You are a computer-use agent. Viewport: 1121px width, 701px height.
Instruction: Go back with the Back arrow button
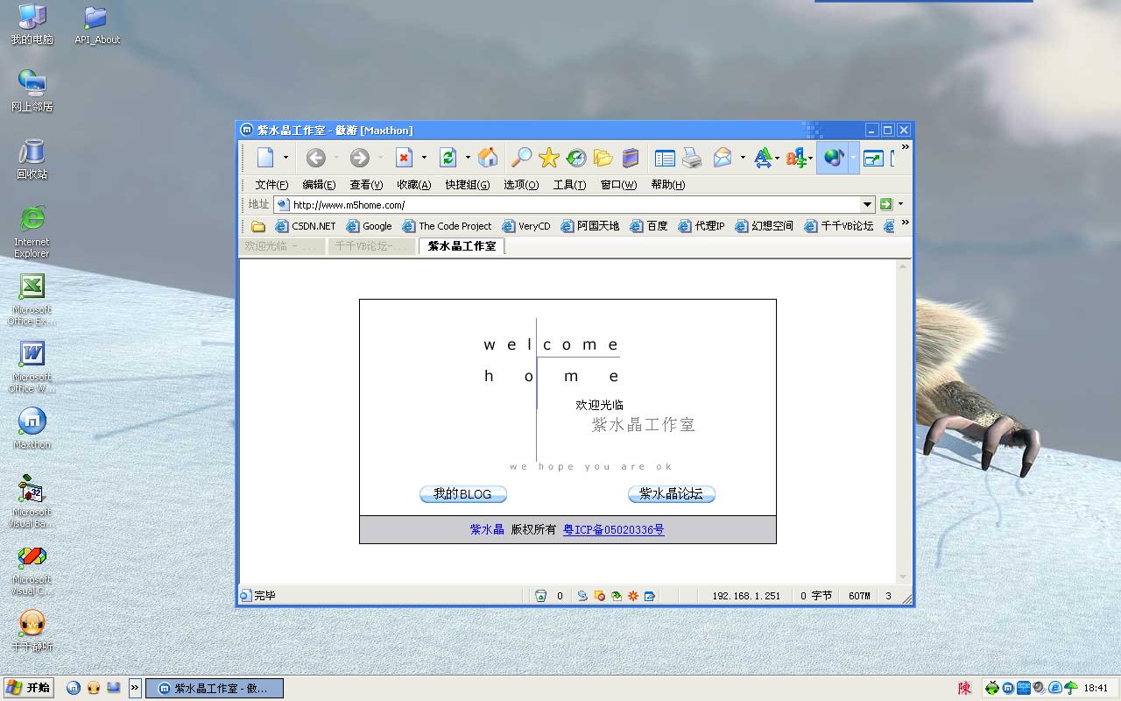(x=316, y=158)
